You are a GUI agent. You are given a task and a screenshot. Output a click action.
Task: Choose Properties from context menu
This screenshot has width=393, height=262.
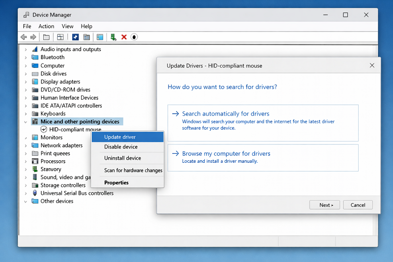tap(128, 182)
